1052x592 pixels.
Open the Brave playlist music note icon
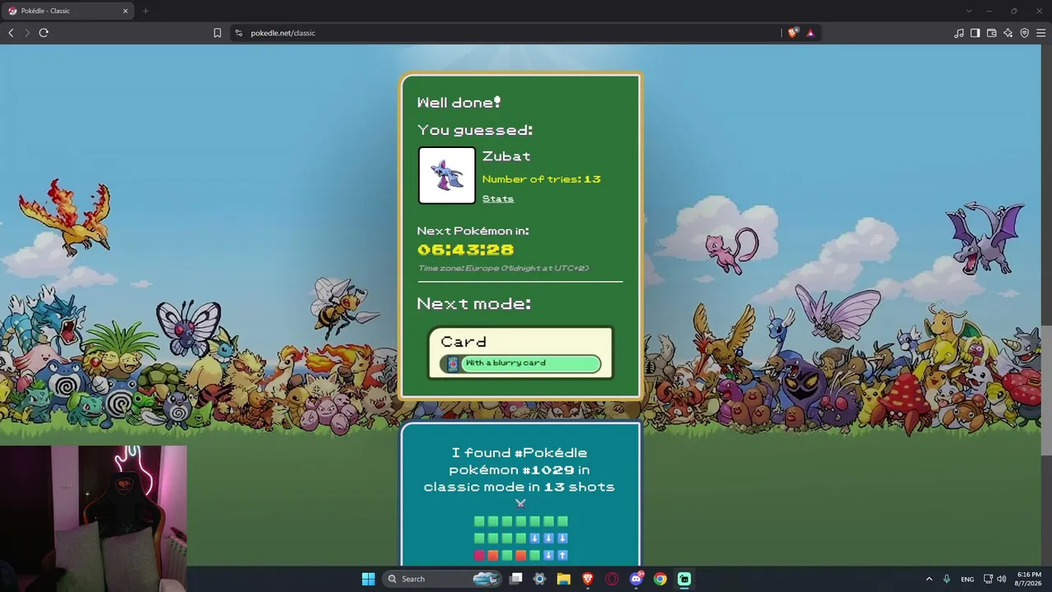[x=959, y=33]
